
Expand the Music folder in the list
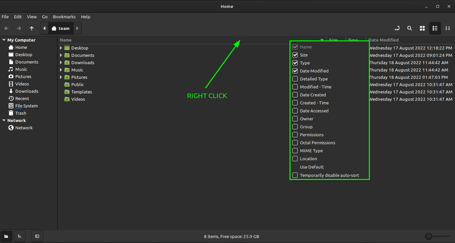pyautogui.click(x=61, y=70)
